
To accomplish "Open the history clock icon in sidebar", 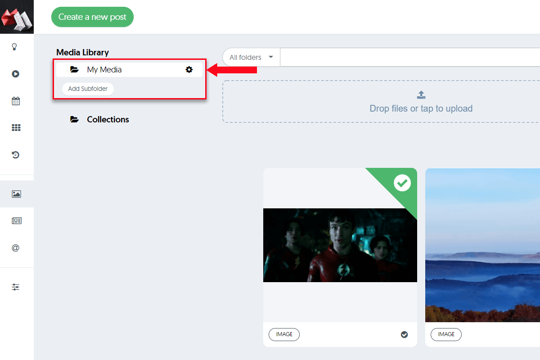I will (16, 155).
